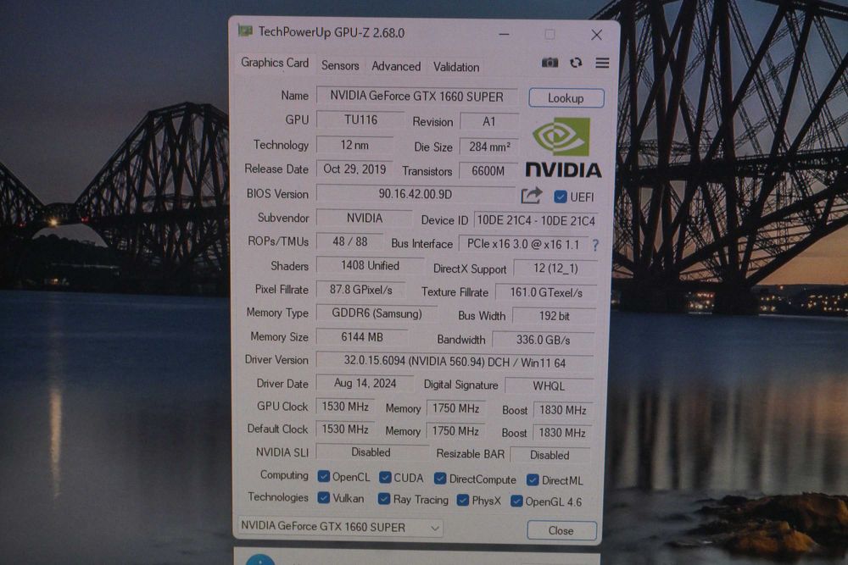This screenshot has width=848, height=565.
Task: Click the Transistors value 6600M
Action: point(488,171)
